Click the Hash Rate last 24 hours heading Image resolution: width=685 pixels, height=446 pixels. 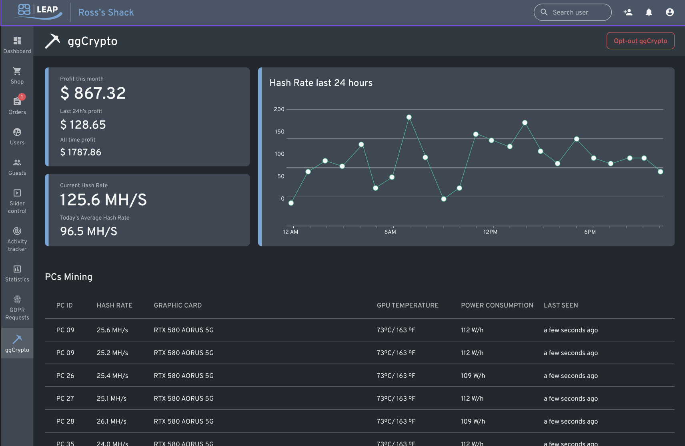320,83
